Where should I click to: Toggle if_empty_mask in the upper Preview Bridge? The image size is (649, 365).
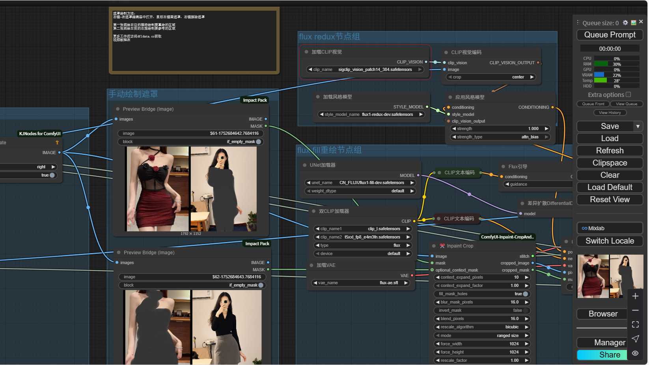click(x=258, y=142)
